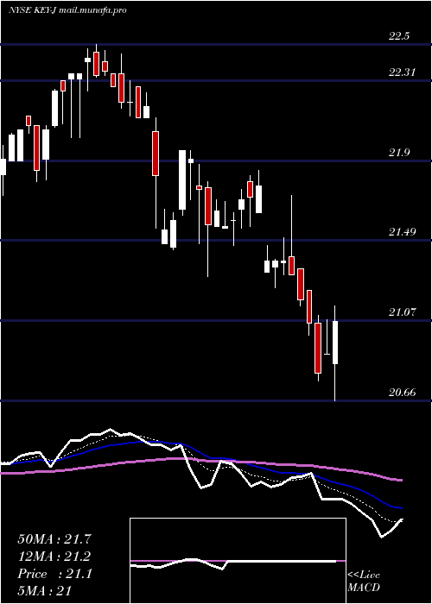The height and width of the screenshot is (604, 432).
Task: Click the 12MA : 21.2 reading
Action: coord(54,557)
